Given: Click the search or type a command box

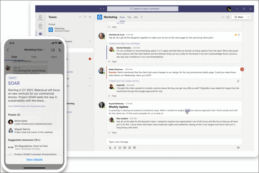Looking at the screenshot, I should click(143, 9).
